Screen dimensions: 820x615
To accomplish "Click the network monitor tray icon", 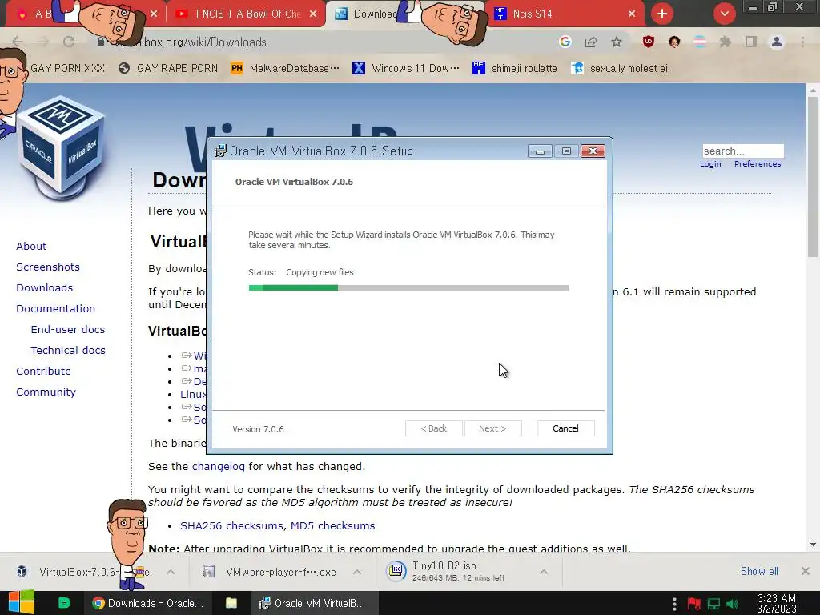I will (713, 604).
